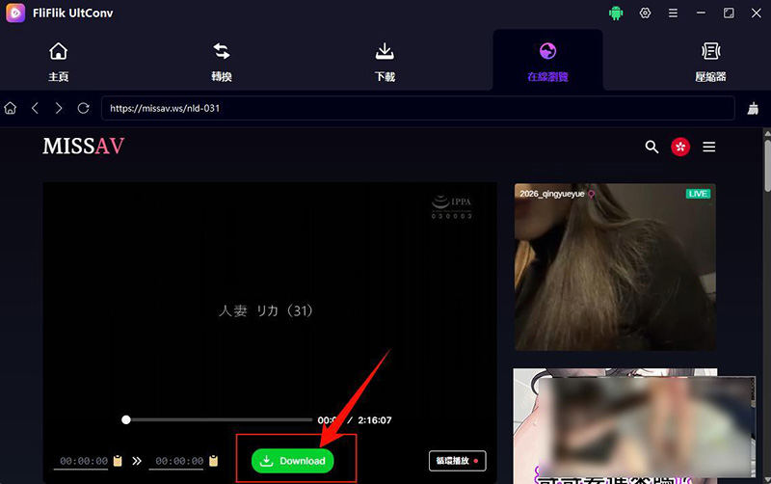Open the 壓縮器 compressor tab
Screen dimensions: 771x484
pos(710,62)
